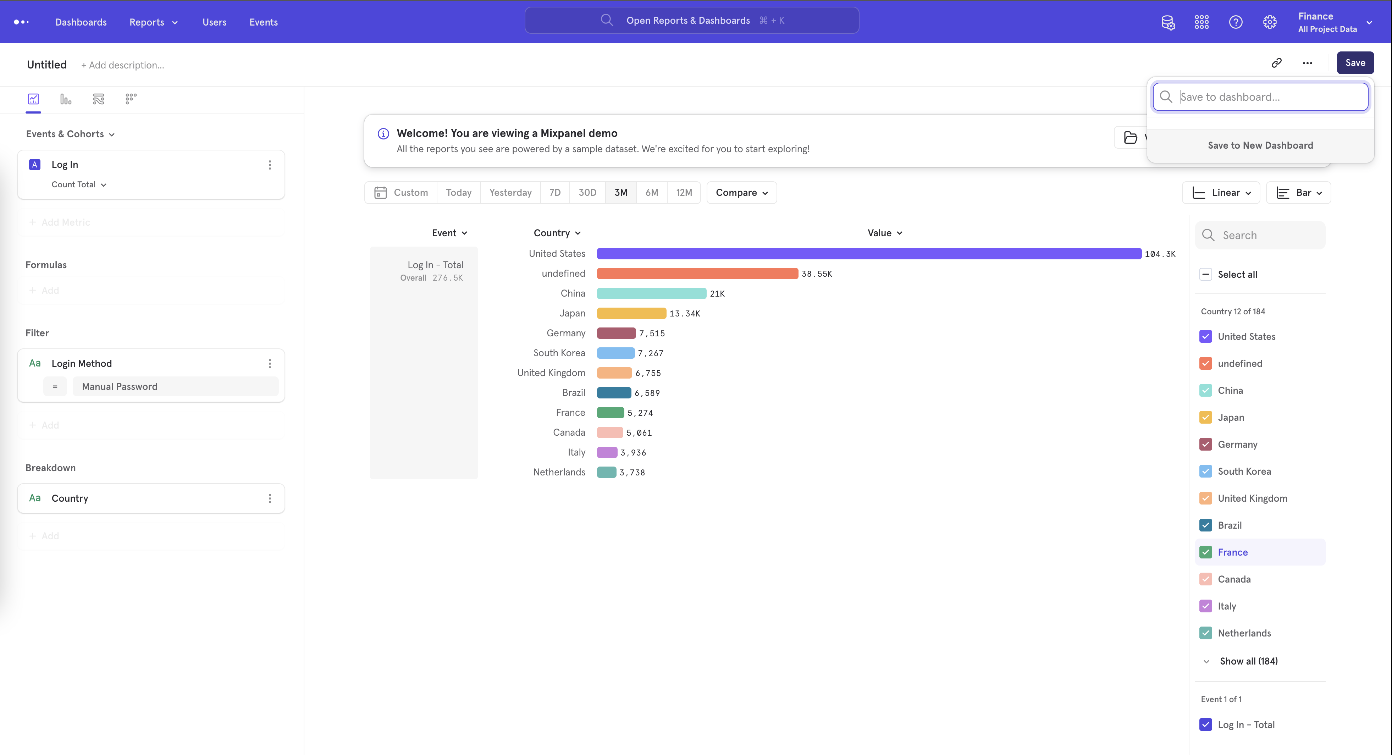1392x755 pixels.
Task: Uncheck the France country filter
Action: click(x=1205, y=552)
